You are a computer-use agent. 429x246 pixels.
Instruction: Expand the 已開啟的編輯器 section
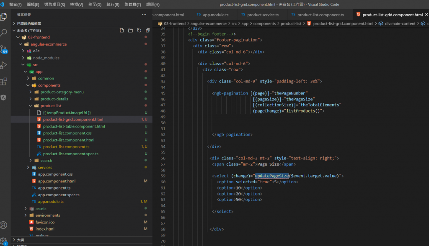click(x=29, y=23)
